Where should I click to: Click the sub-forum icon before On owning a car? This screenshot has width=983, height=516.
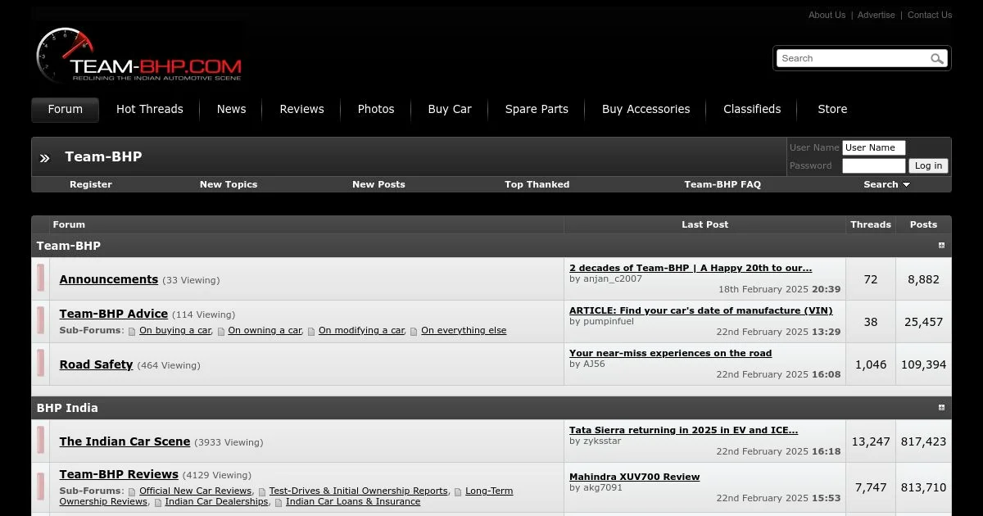221,331
